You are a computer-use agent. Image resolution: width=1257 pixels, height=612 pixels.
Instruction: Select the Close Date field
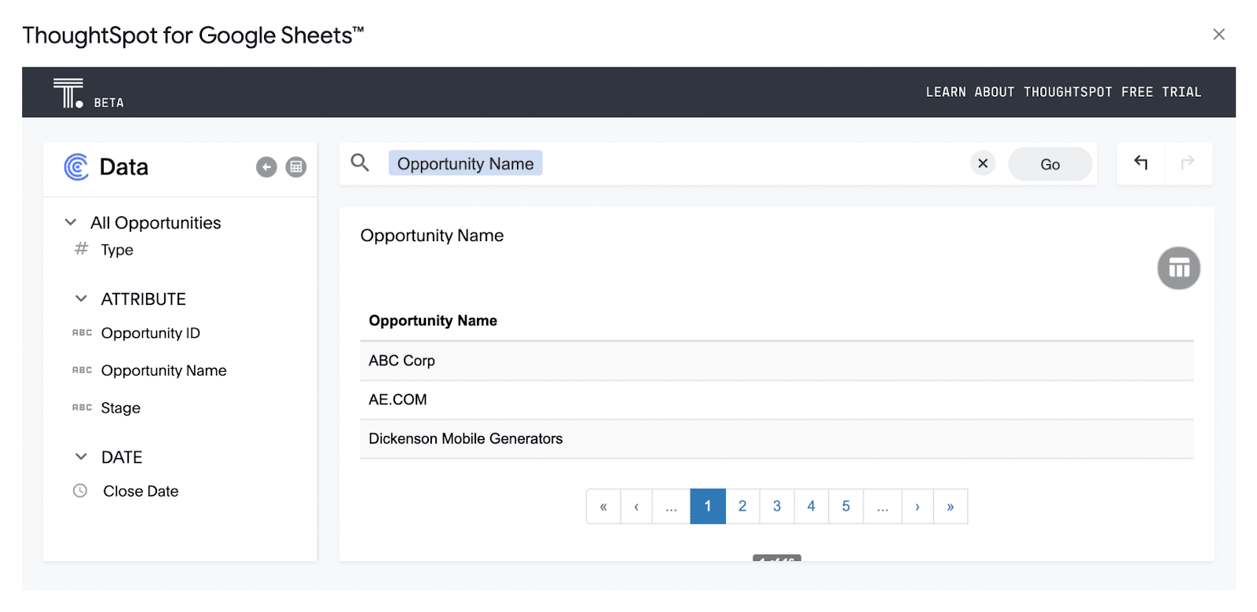(141, 491)
